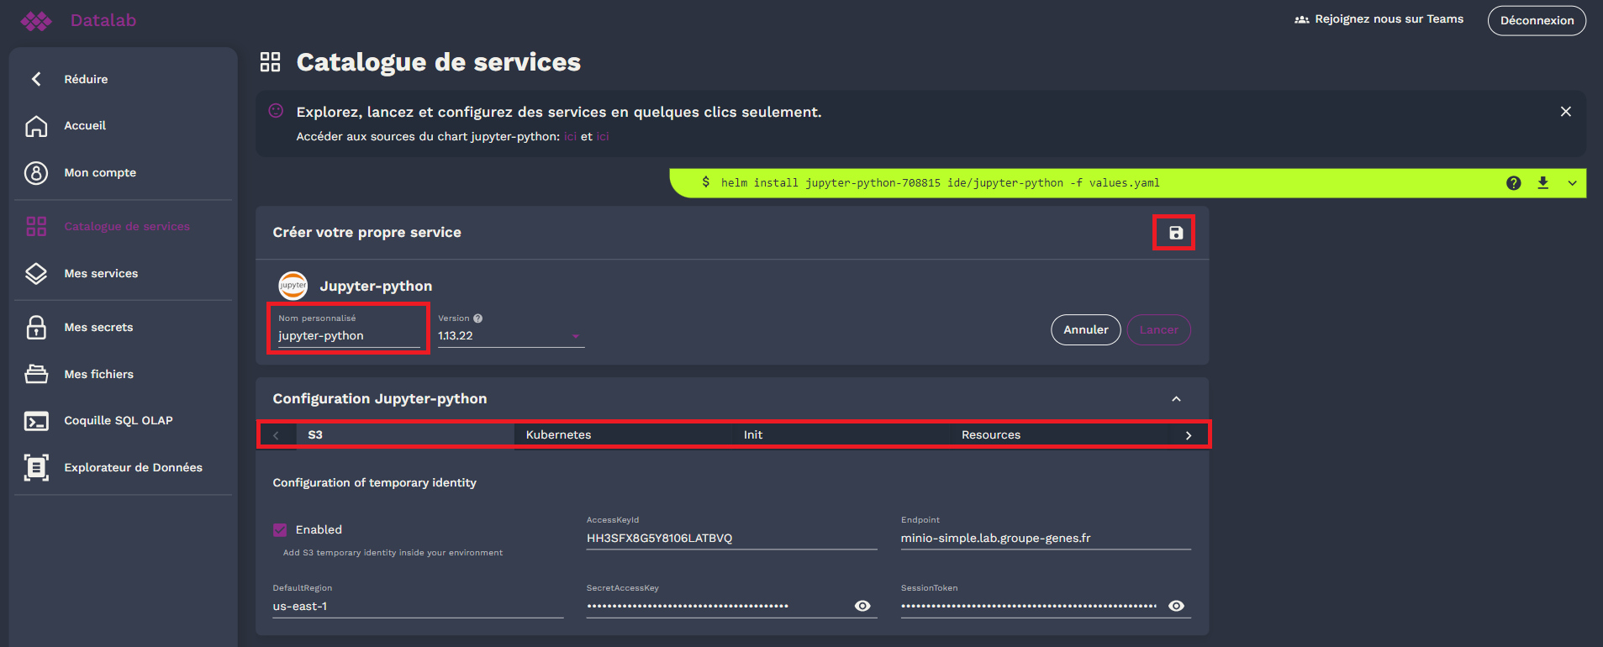Download the values.yaml using the download icon

click(1542, 183)
